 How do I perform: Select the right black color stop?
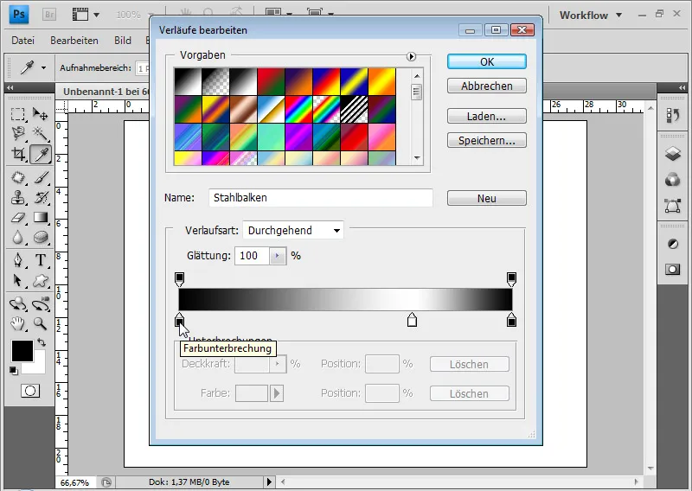point(511,320)
